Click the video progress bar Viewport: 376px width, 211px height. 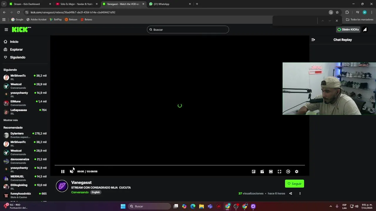tap(179, 165)
